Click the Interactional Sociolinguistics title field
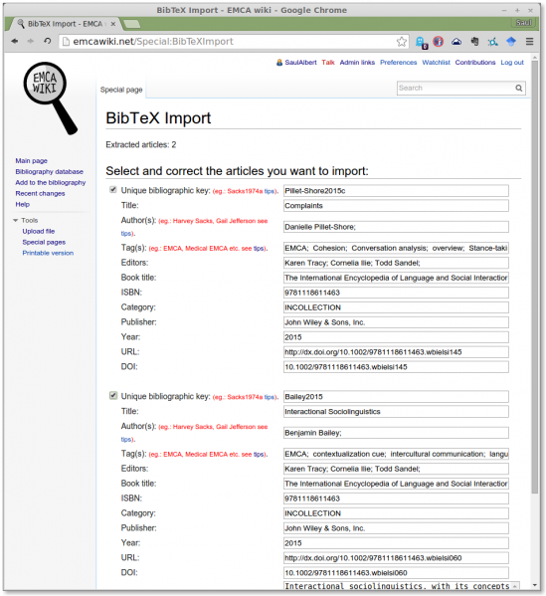The height and width of the screenshot is (596, 546). 396,412
